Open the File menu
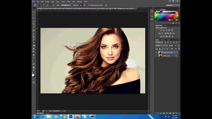The width and height of the screenshot is (212, 119). pos(38,2)
